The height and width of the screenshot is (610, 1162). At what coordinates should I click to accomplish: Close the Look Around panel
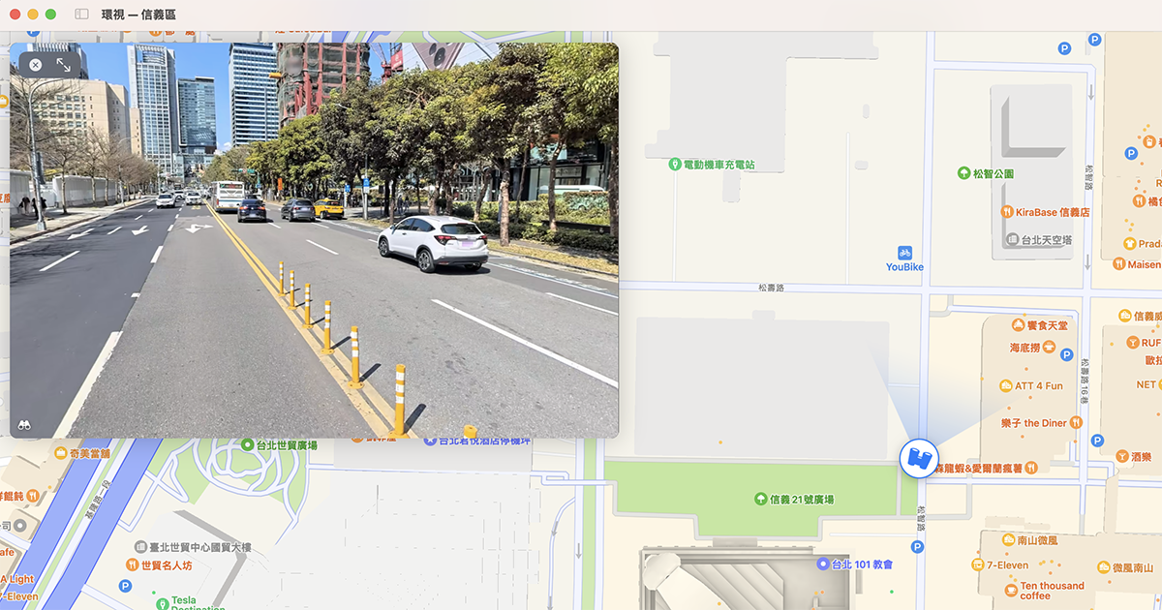(x=34, y=64)
